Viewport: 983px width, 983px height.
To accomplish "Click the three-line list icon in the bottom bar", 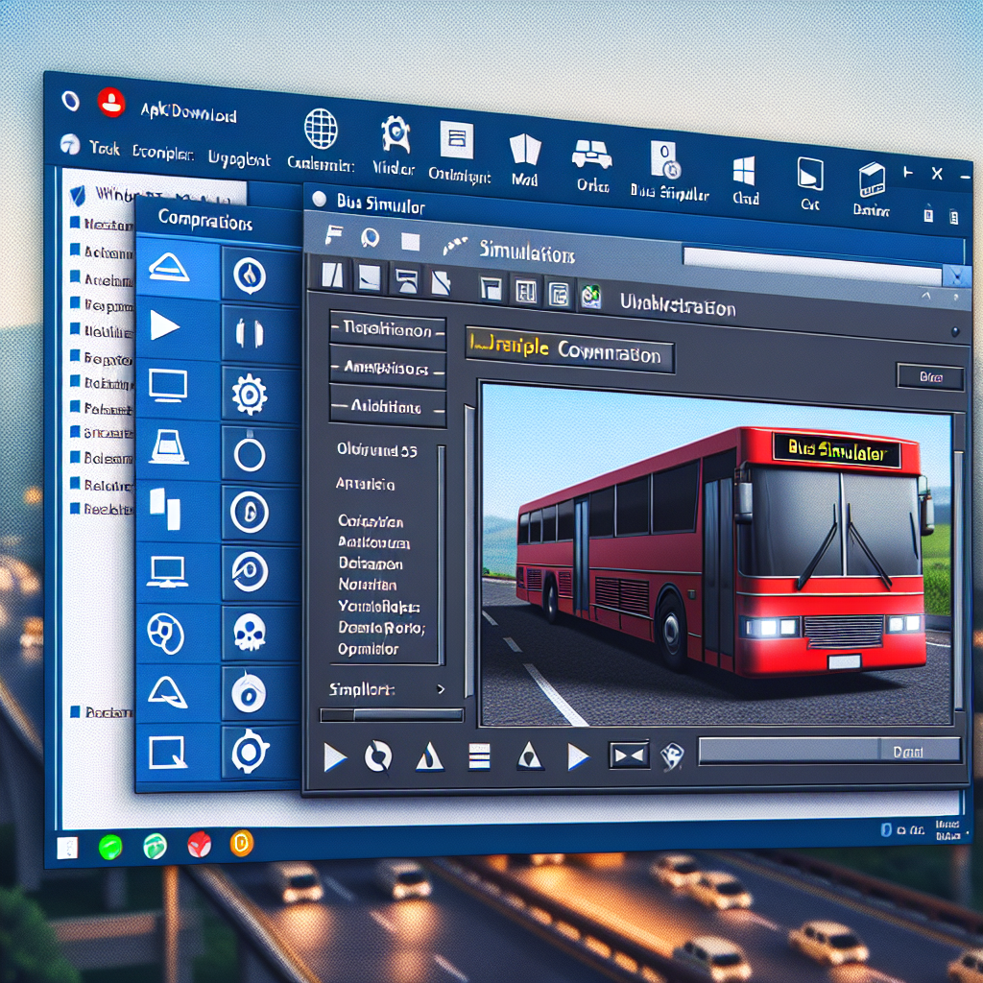I will (x=479, y=756).
